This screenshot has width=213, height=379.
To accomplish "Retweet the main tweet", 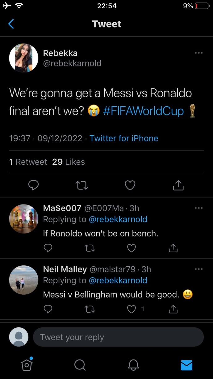I will pyautogui.click(x=81, y=185).
